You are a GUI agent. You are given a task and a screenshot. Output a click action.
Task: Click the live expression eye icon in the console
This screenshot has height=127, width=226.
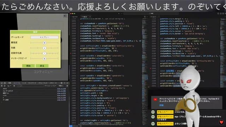[x=14, y=86]
